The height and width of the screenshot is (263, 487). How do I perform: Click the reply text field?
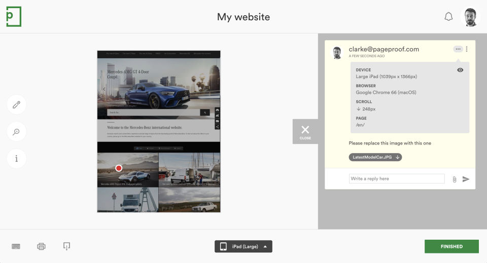point(397,179)
